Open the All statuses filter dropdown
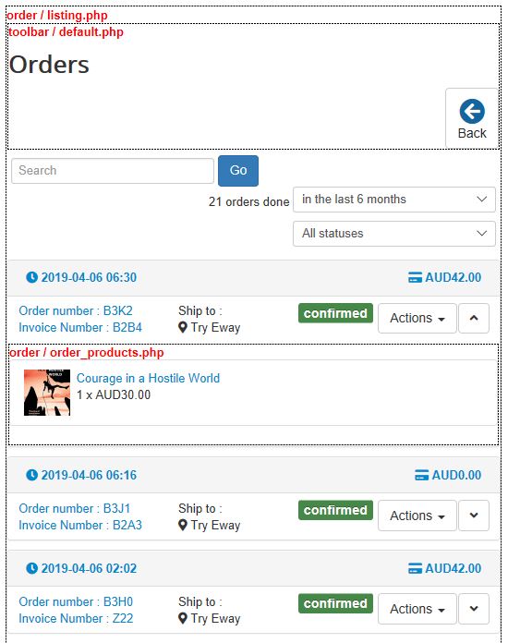Screen dimensions: 508x643 [394, 234]
